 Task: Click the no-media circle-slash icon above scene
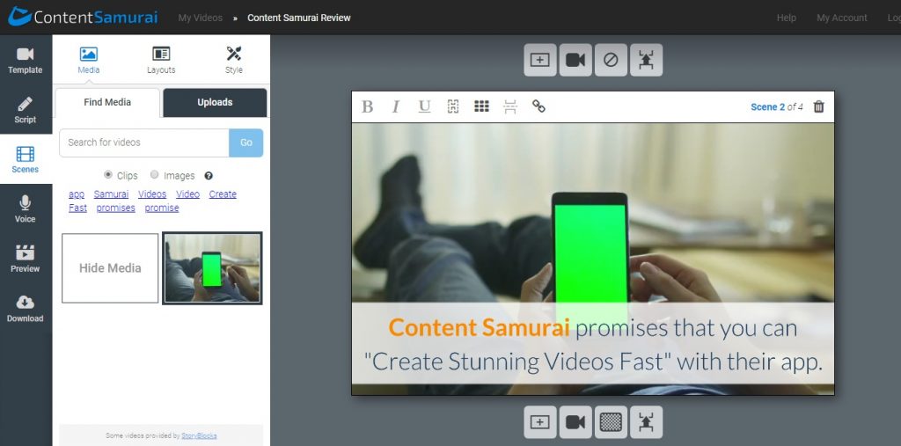[x=611, y=60]
